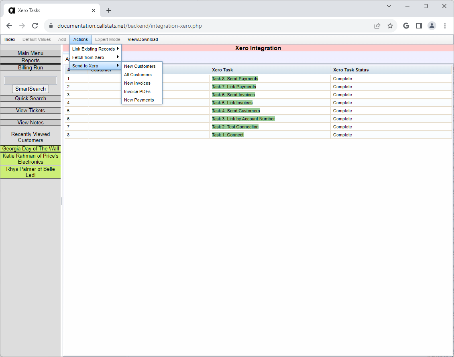
Task: Open the View/Download menu
Action: [143, 39]
